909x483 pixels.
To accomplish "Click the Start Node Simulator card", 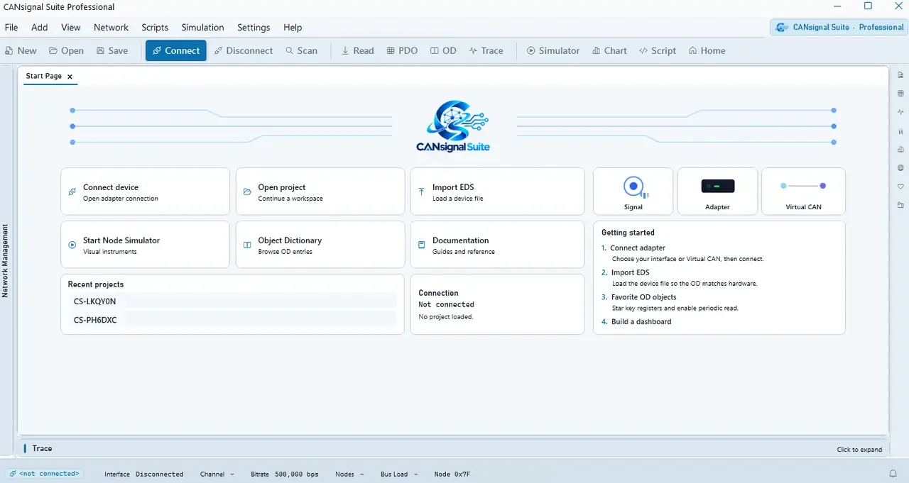I will coord(146,245).
